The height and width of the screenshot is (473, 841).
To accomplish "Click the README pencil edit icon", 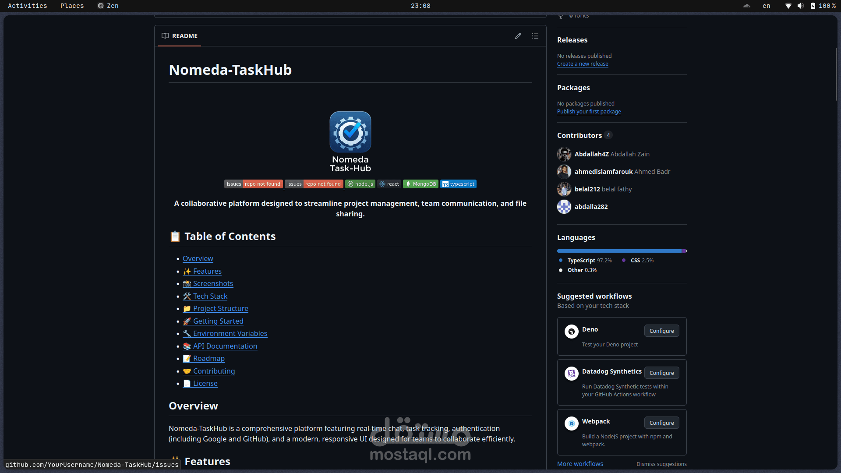I will click(x=518, y=36).
